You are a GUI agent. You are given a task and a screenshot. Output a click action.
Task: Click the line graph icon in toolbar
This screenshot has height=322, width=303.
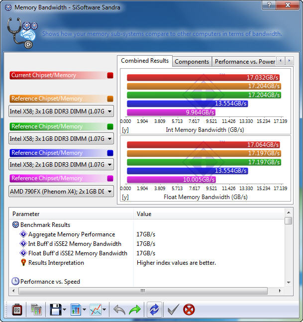96,310
